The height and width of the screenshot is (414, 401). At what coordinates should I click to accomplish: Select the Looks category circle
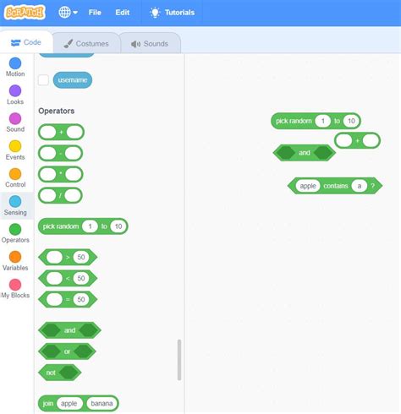[x=15, y=91]
